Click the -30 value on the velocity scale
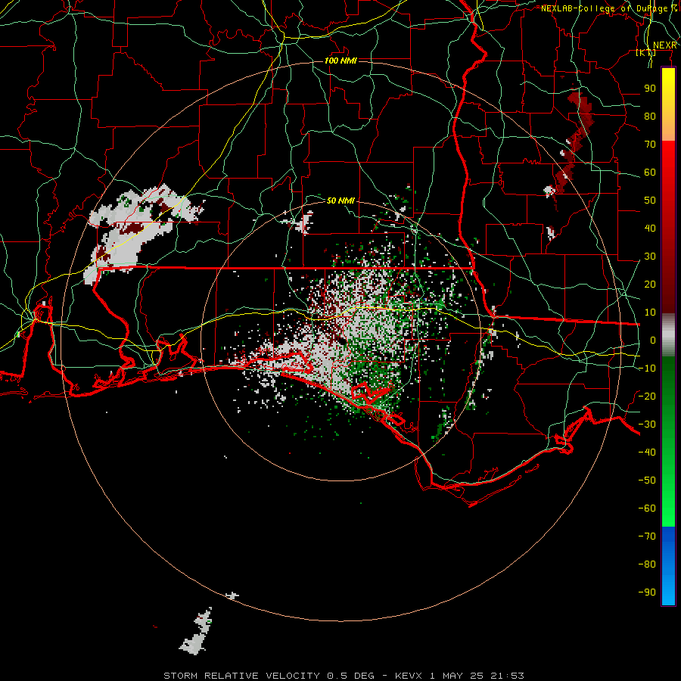 647,424
